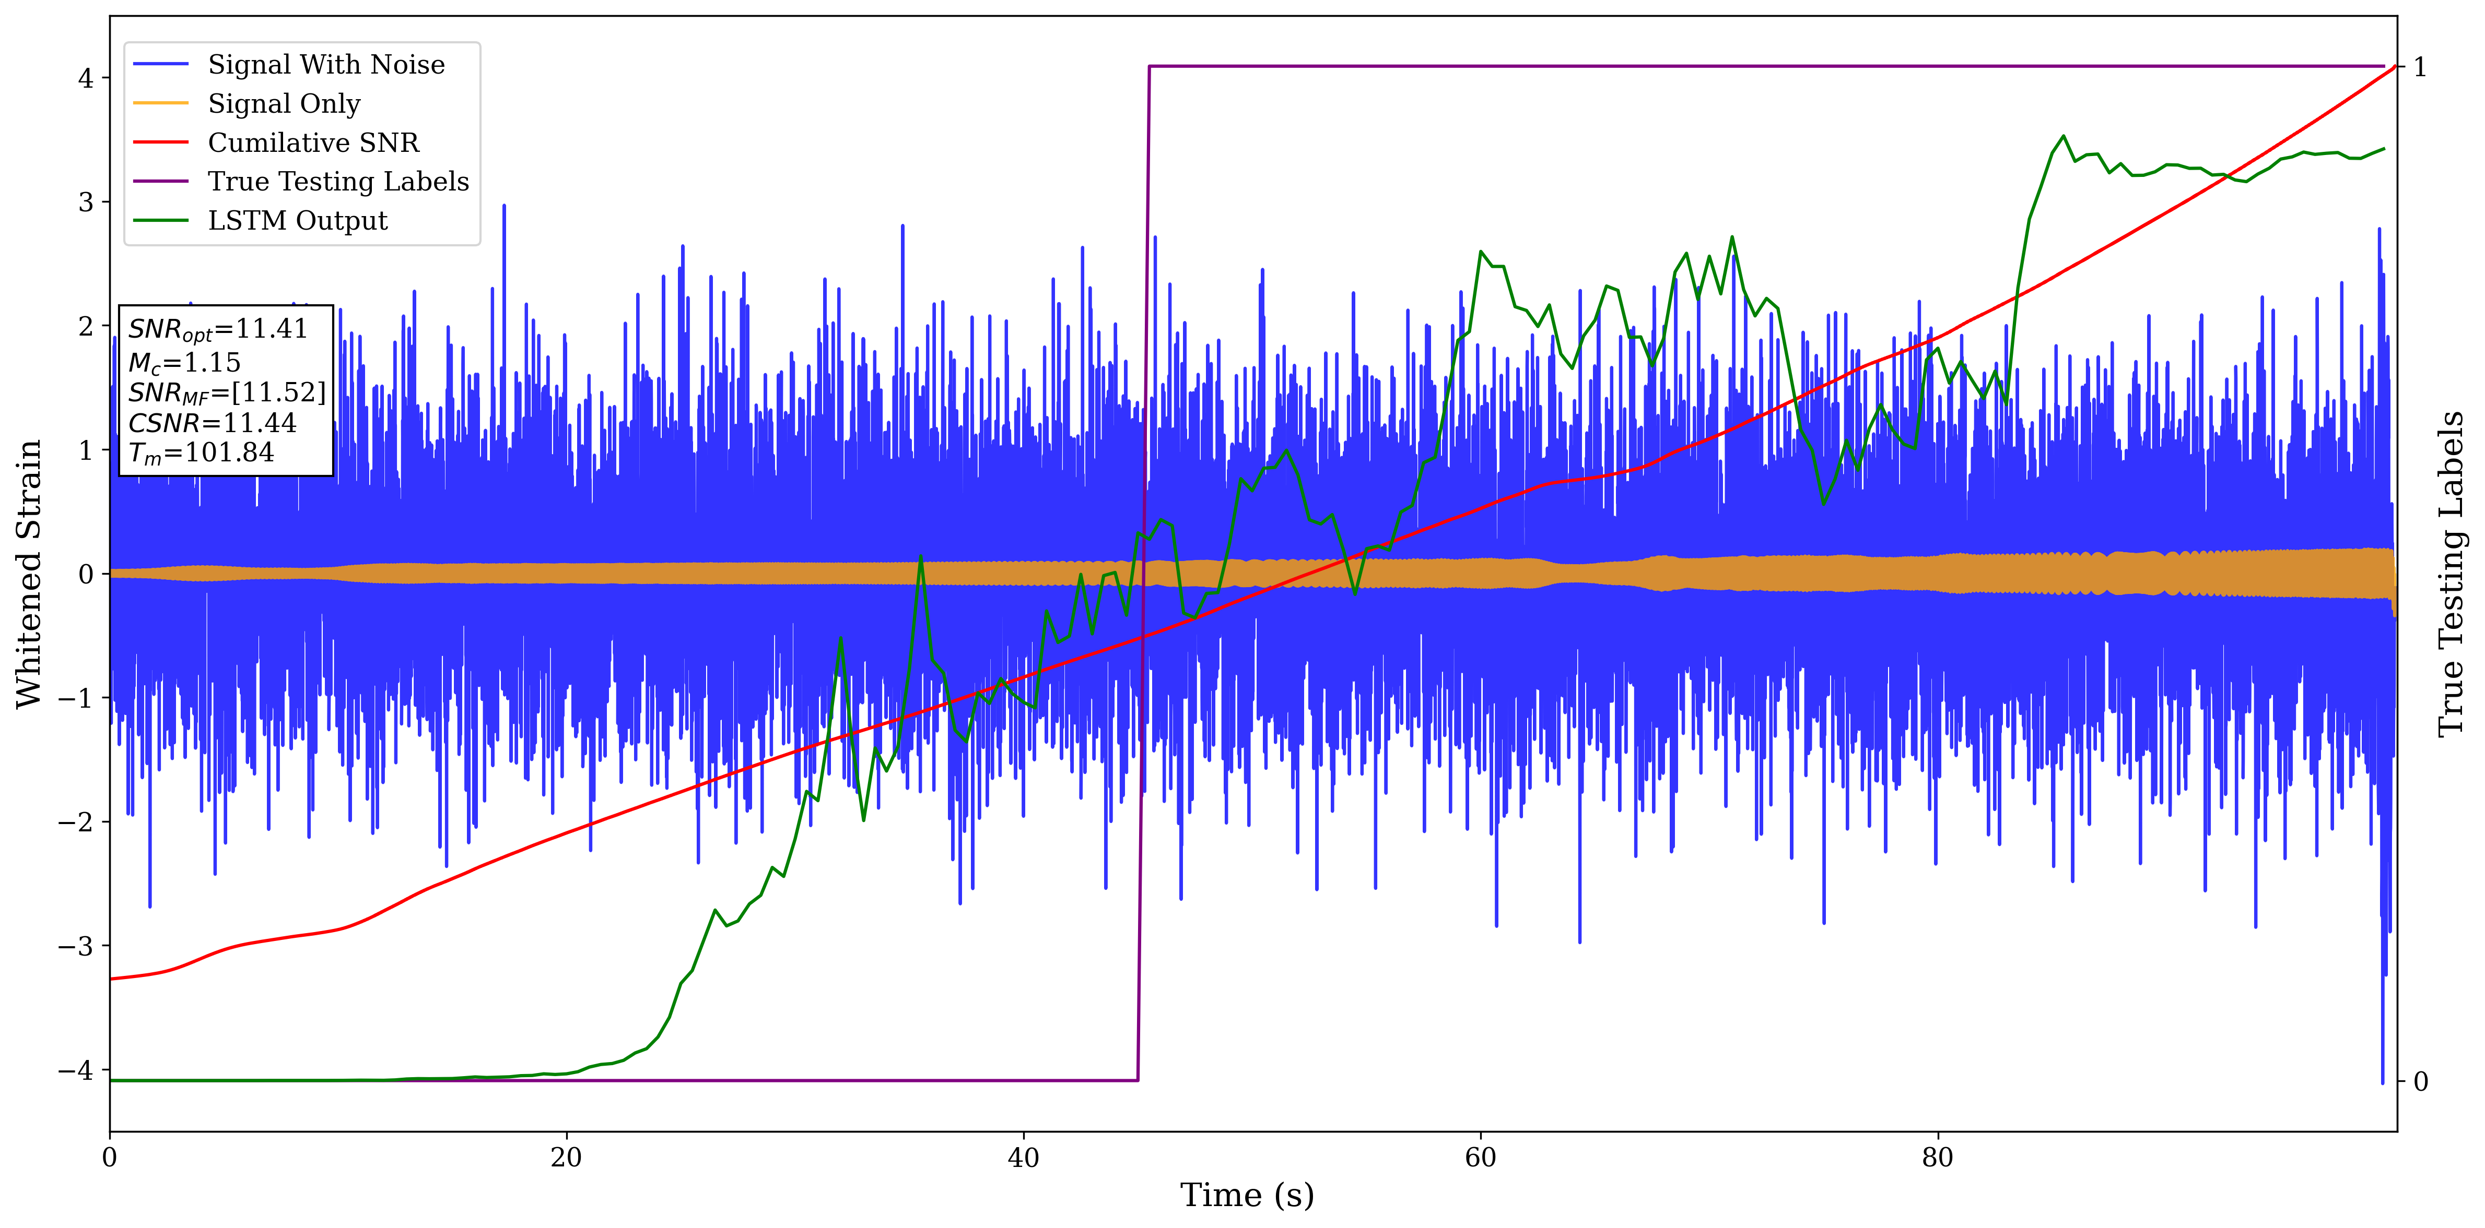This screenshot has width=2485, height=1228.
Task: Click the blue Signal With Noise legend line
Action: (160, 65)
